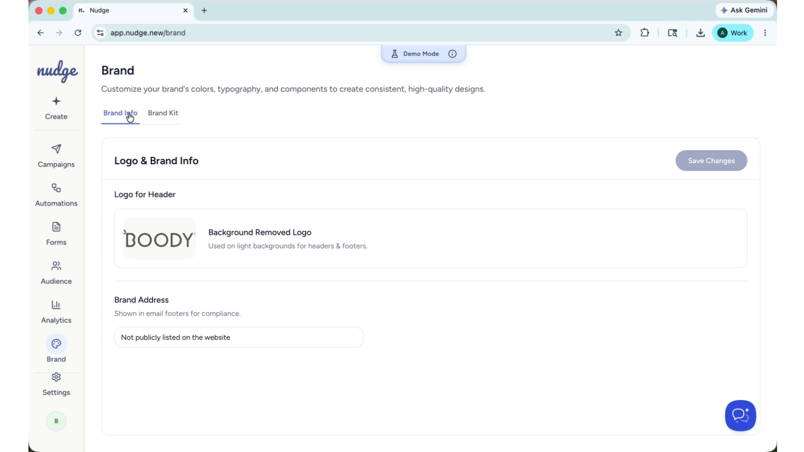The height and width of the screenshot is (452, 804).
Task: Open Analytics bar chart icon
Action: (56, 305)
